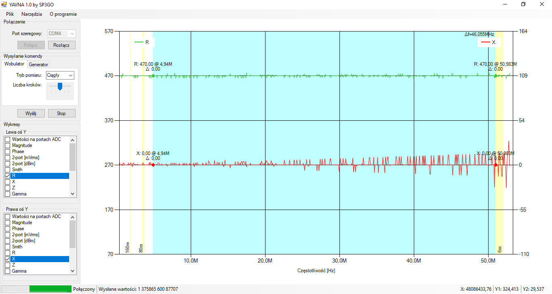Click the red X legend entry
The image size is (552, 294).
point(489,42)
